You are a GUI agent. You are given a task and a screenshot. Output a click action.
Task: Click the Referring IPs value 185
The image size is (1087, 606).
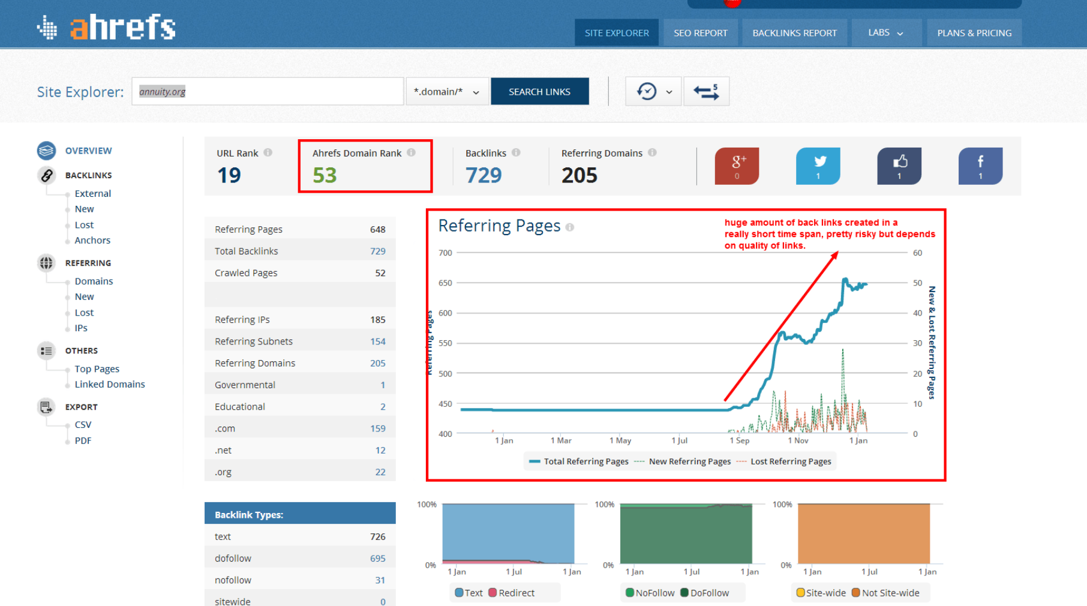click(377, 320)
